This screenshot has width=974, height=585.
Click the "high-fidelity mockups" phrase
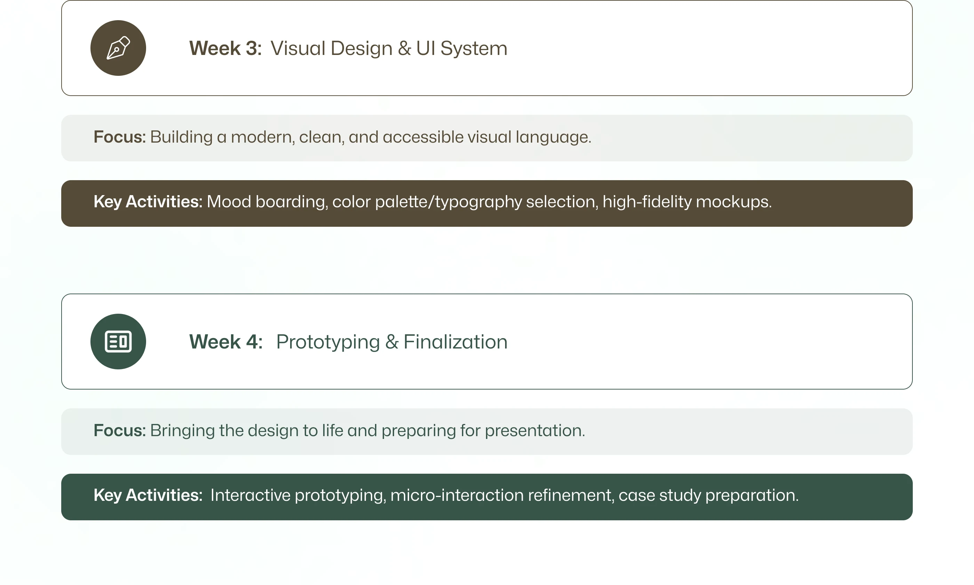pos(686,202)
